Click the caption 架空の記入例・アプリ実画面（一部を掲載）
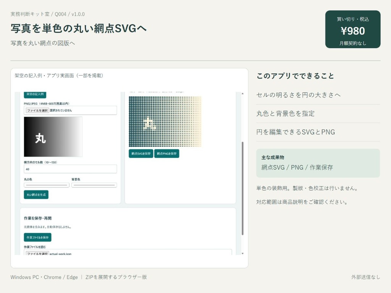Image resolution: width=391 pixels, height=293 pixels. [59, 76]
